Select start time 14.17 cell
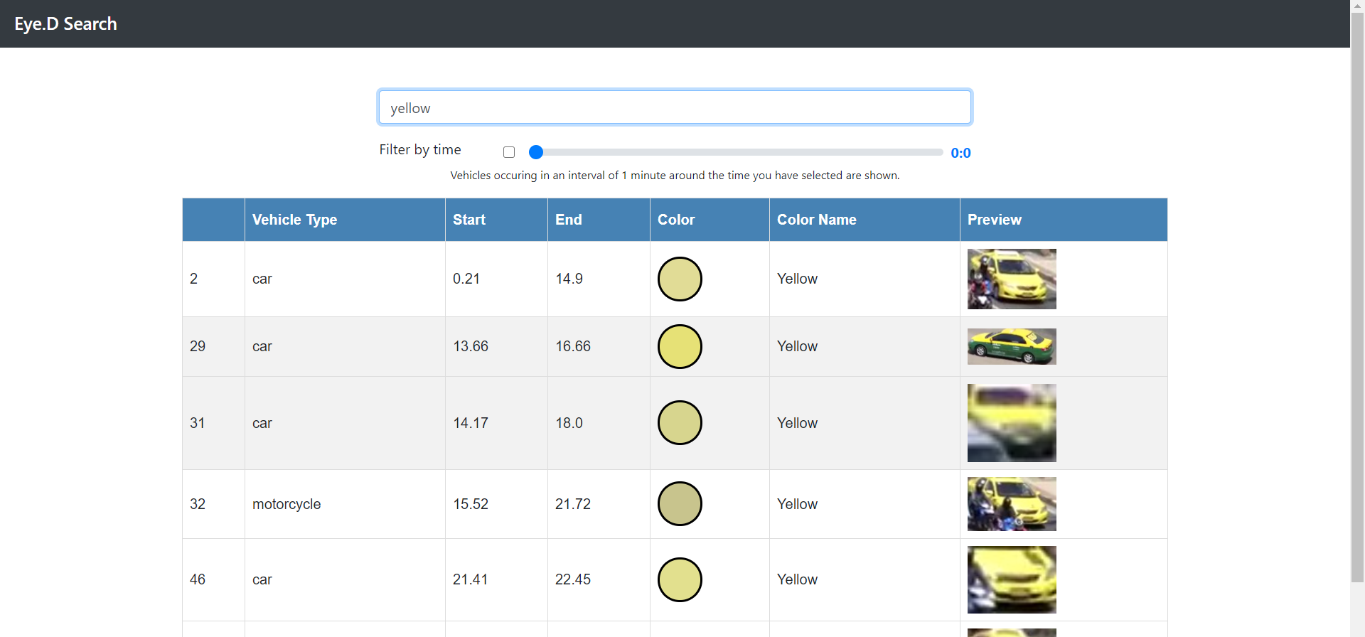Viewport: 1365px width, 637px height. coord(496,423)
